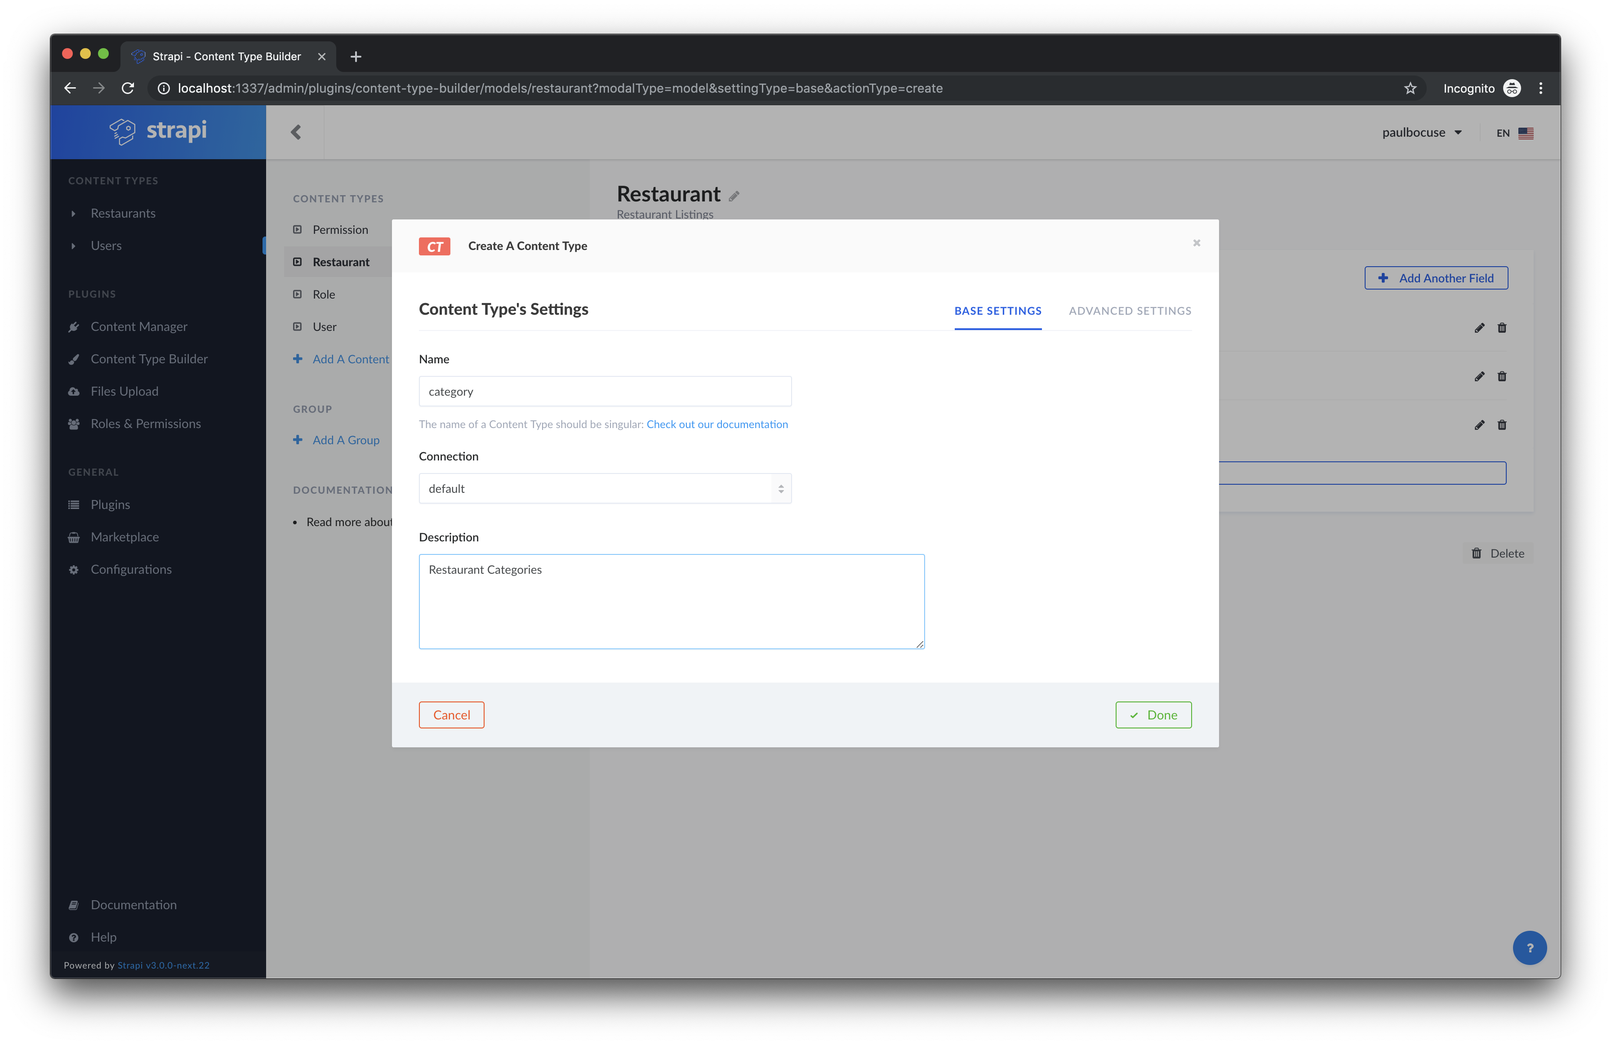Click the blue help question mark bubble
Viewport: 1611px width, 1045px height.
(x=1529, y=947)
